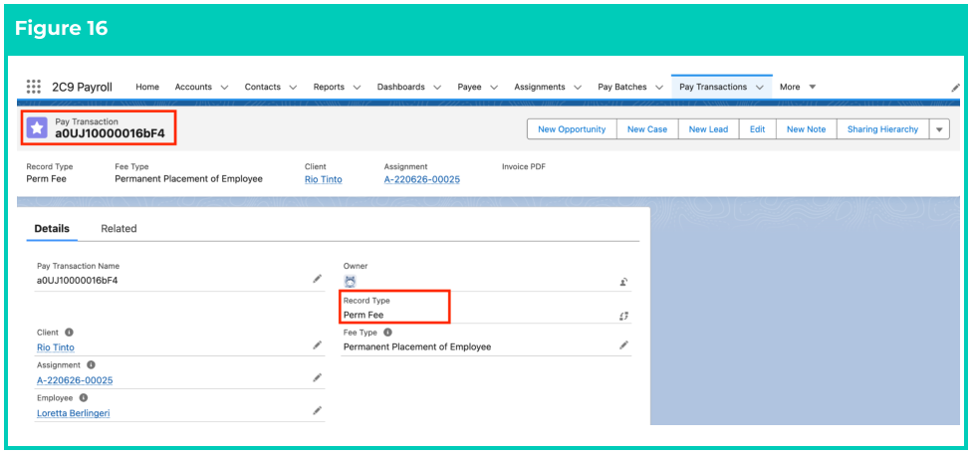Image resolution: width=972 pixels, height=454 pixels.
Task: Switch to the Details tab
Action: (52, 229)
